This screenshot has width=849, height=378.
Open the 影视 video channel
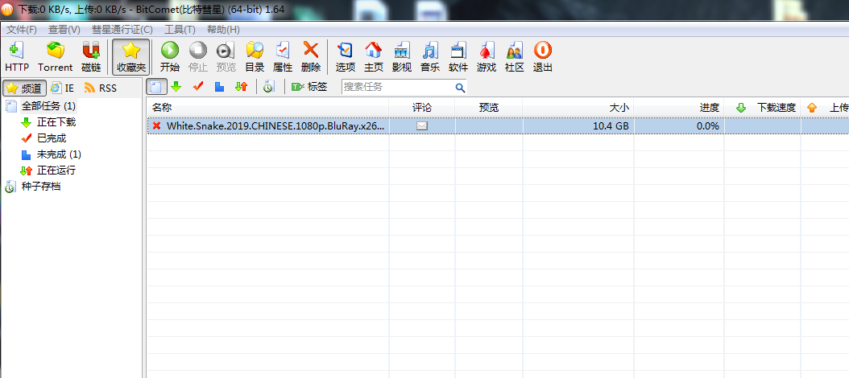pos(402,57)
